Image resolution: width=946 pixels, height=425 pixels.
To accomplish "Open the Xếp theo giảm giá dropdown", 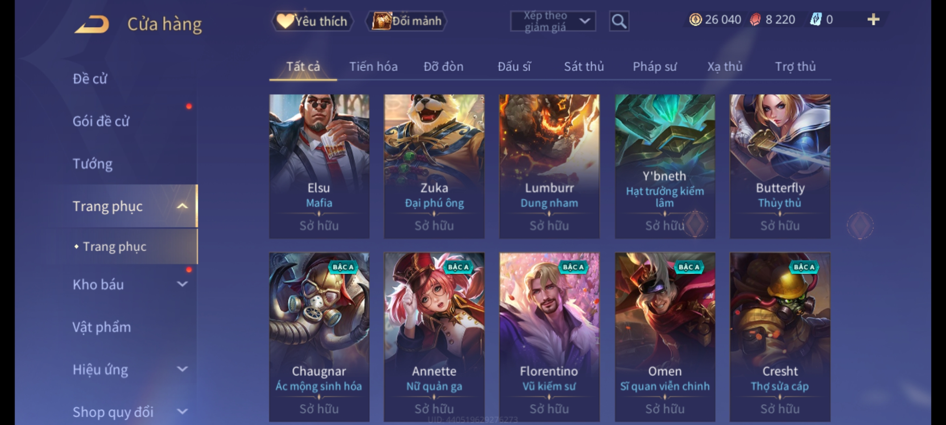I will 553,21.
